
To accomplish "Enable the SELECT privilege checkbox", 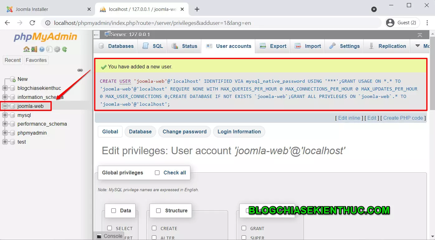I will pyautogui.click(x=109, y=228).
